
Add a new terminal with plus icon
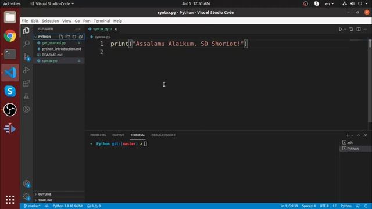click(348, 135)
